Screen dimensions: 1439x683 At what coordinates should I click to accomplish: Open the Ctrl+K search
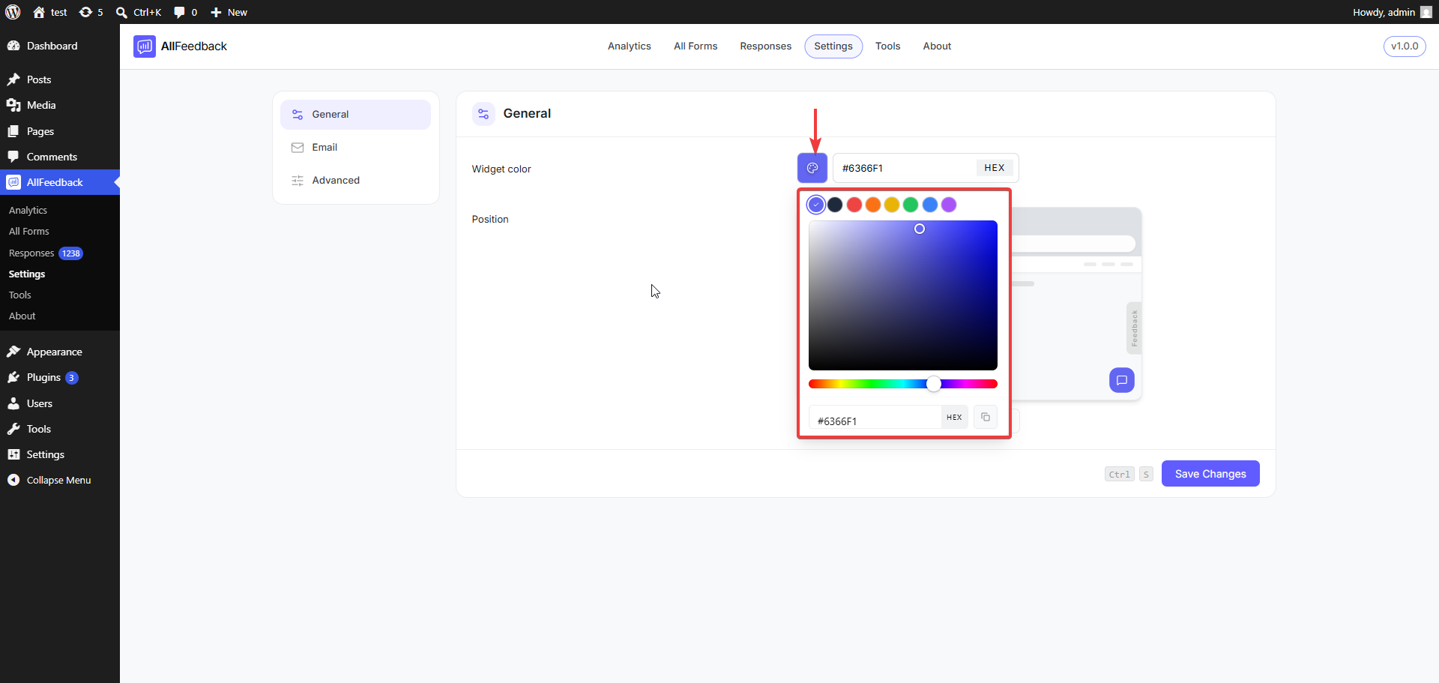coord(139,12)
